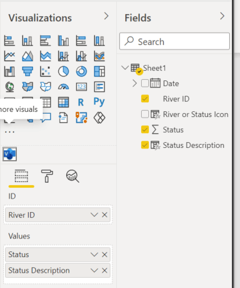The width and height of the screenshot is (240, 288).
Task: Expand the Date hierarchy
Action: (134, 84)
